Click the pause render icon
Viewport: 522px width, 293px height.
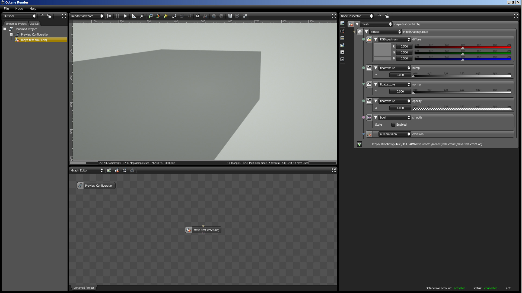click(117, 16)
